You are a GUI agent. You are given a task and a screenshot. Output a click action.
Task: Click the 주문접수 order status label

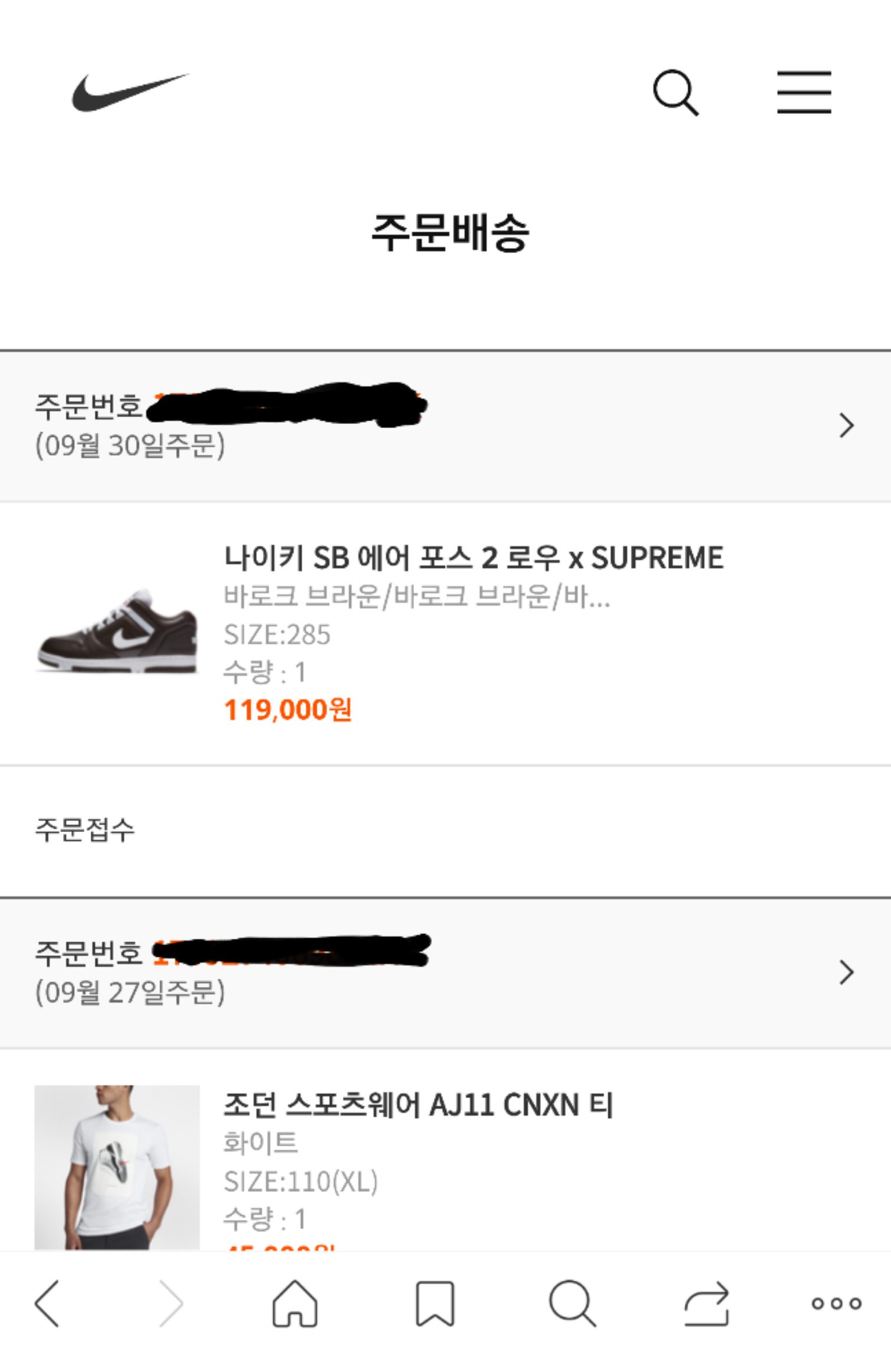click(x=85, y=830)
